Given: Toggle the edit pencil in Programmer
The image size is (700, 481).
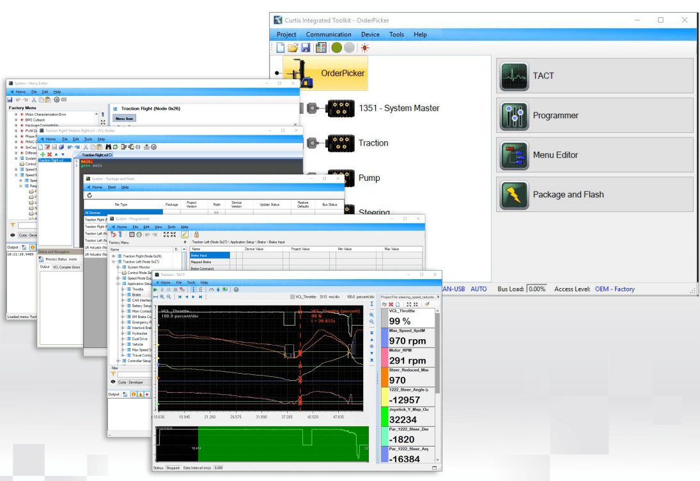Looking at the screenshot, I should point(185,235).
